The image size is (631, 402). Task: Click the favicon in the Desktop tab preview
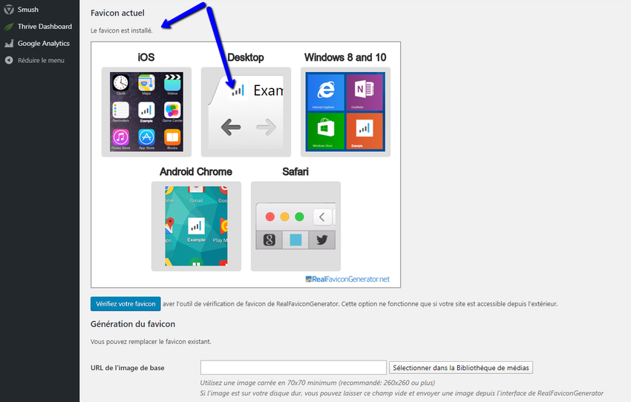click(238, 90)
